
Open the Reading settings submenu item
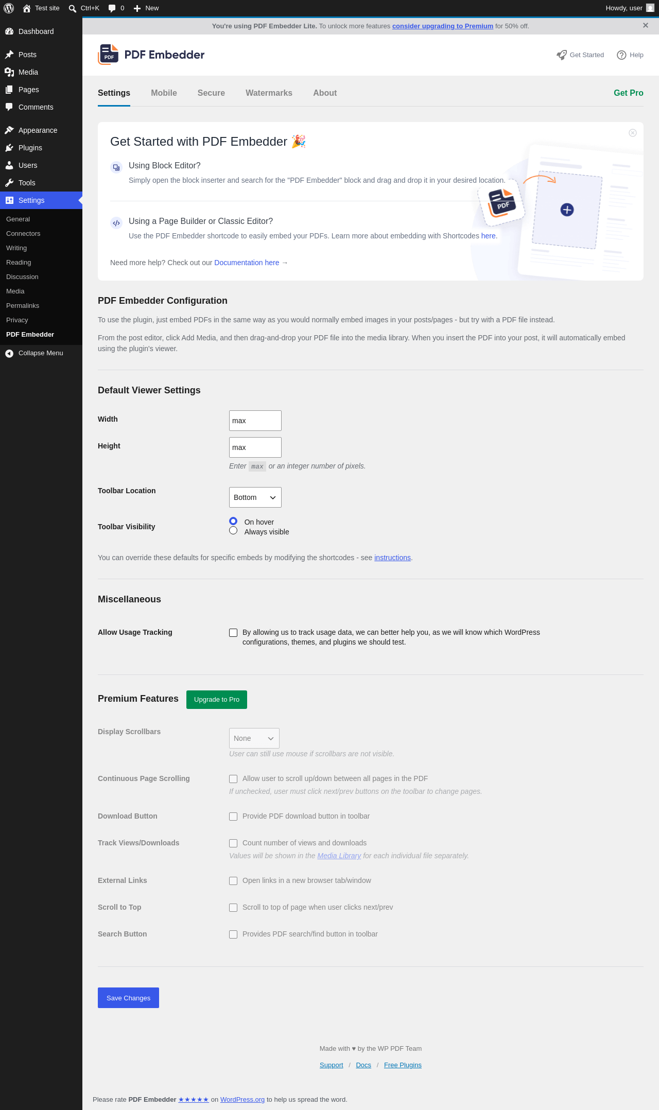(x=19, y=263)
